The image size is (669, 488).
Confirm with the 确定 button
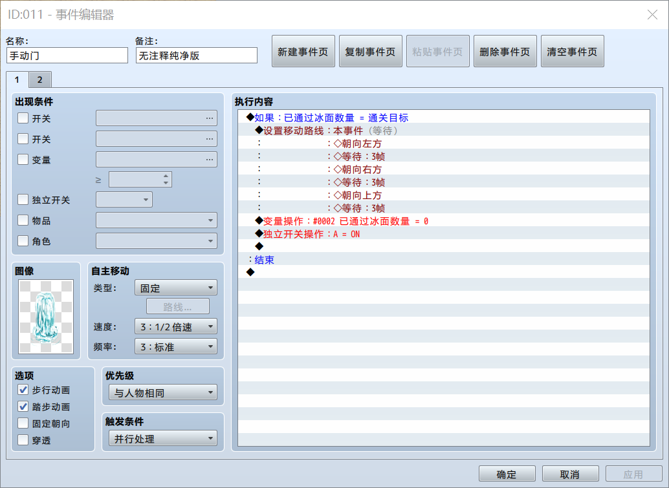click(507, 474)
